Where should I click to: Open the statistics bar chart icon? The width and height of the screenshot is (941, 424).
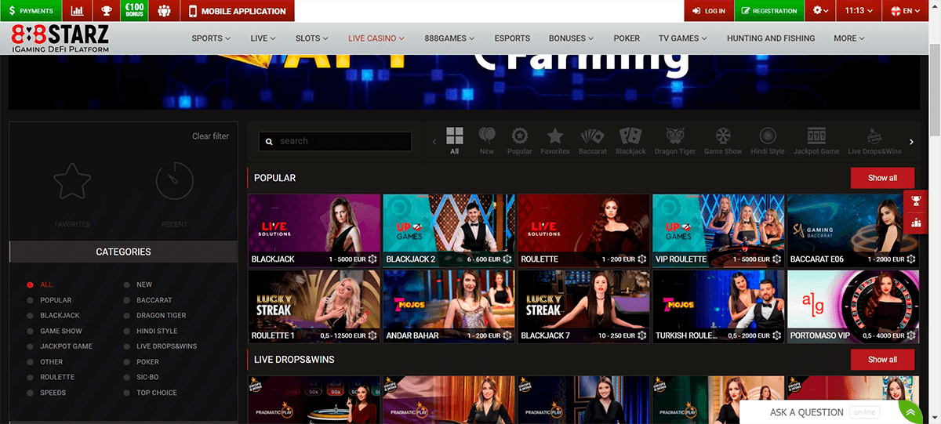77,11
